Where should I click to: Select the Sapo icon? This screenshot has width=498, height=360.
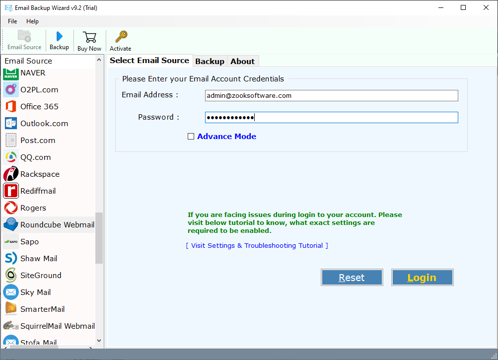point(11,241)
